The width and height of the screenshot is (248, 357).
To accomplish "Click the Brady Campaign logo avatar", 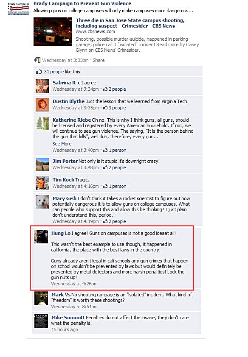I will click(19, 9).
